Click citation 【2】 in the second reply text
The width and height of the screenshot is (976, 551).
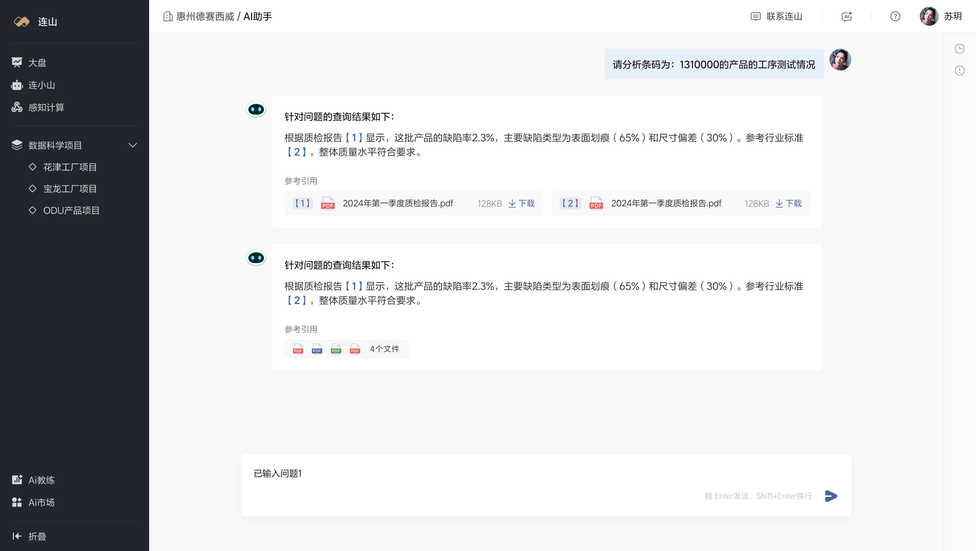[297, 301]
